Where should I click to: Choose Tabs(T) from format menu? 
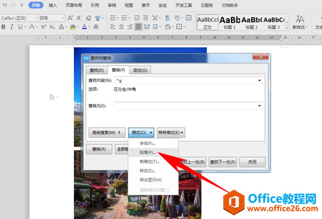coord(153,162)
